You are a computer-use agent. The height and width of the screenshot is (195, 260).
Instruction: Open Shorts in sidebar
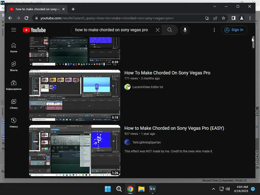pos(14,67)
